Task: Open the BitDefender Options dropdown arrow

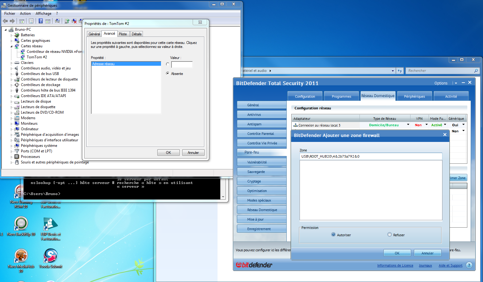Action: [456, 83]
